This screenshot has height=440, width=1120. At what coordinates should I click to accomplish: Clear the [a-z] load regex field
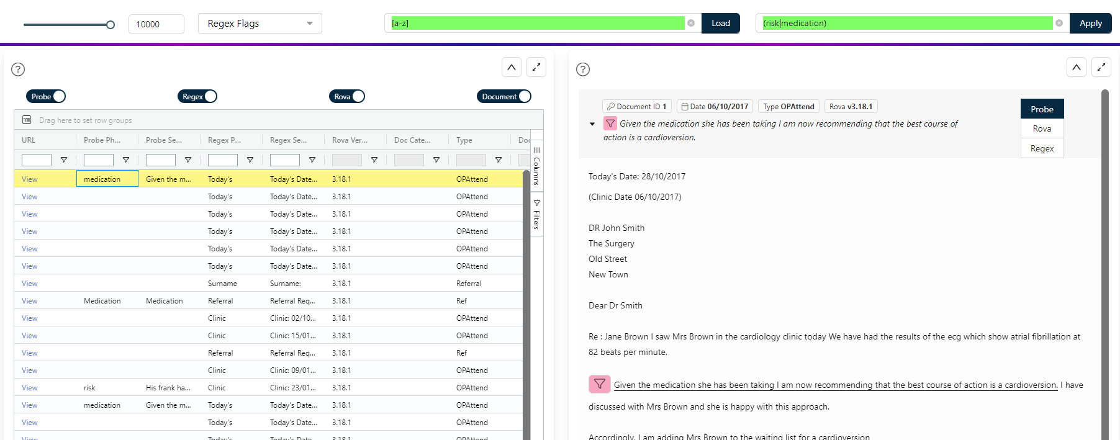pyautogui.click(x=690, y=23)
